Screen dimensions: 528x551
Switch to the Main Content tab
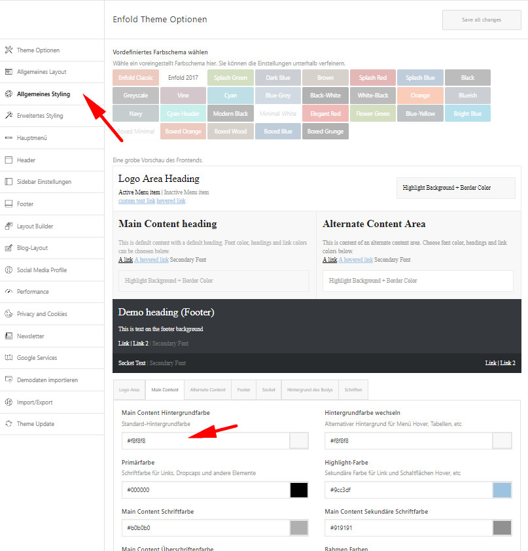[165, 390]
